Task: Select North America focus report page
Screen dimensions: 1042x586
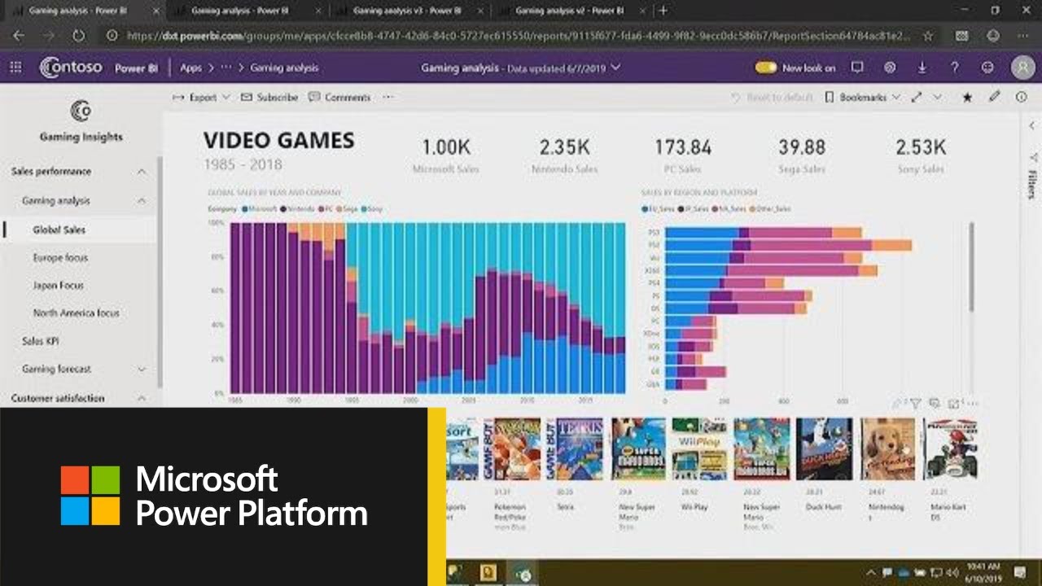Action: point(76,313)
